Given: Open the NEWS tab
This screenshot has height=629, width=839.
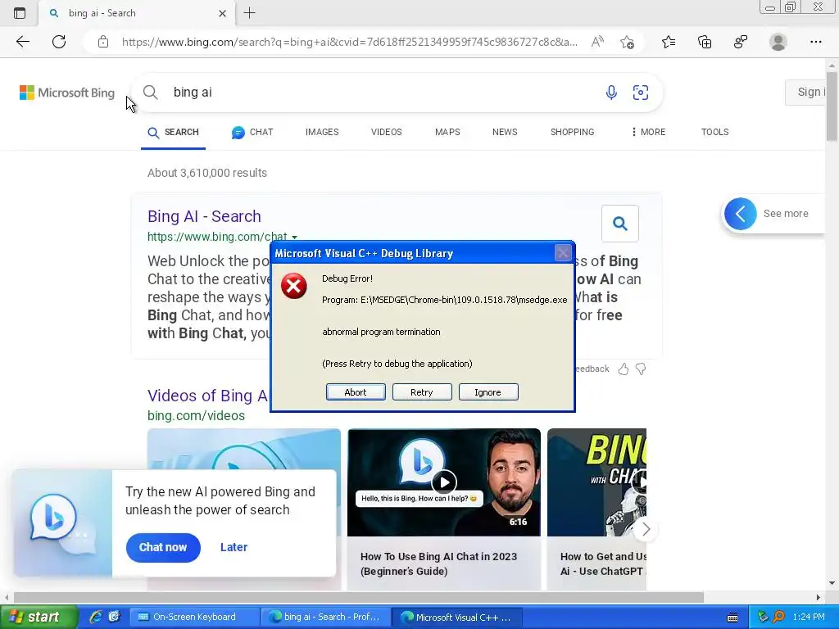Looking at the screenshot, I should click(505, 132).
